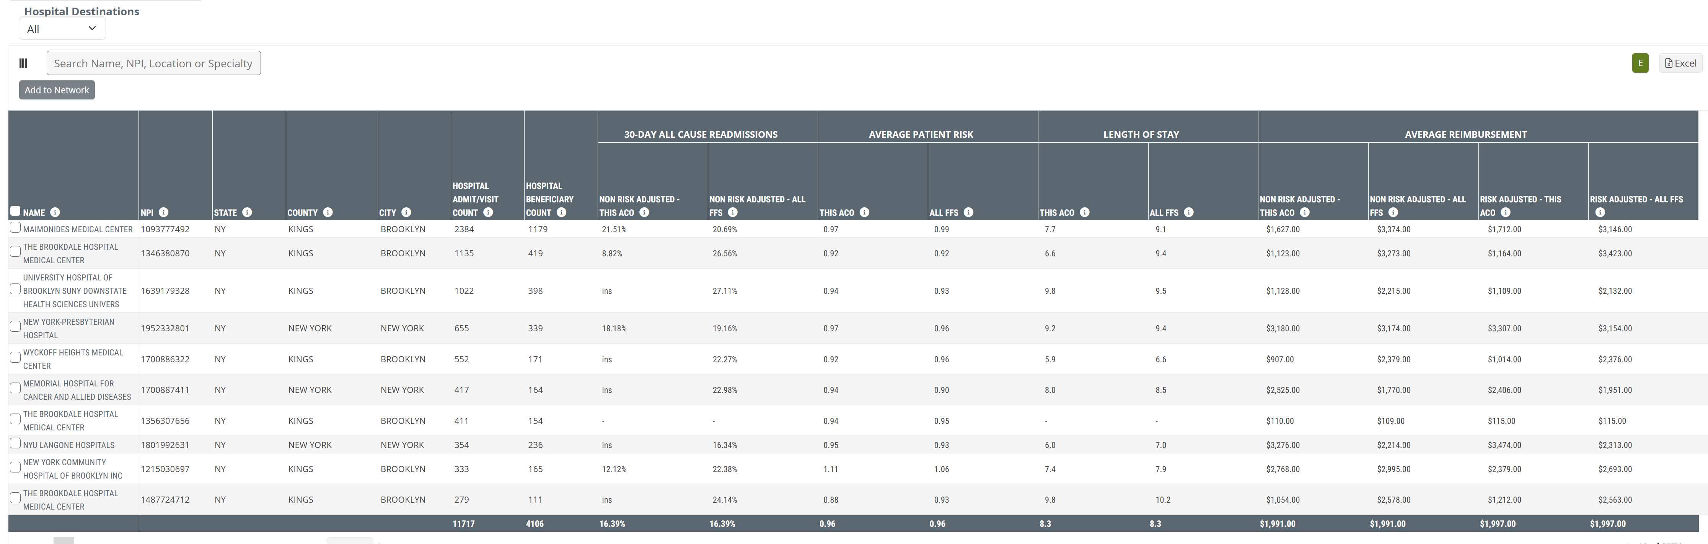Open the Hospital Destinations dropdown
The width and height of the screenshot is (1708, 544).
(62, 28)
